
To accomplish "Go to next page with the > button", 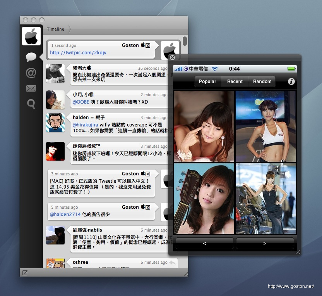I will [265, 243].
